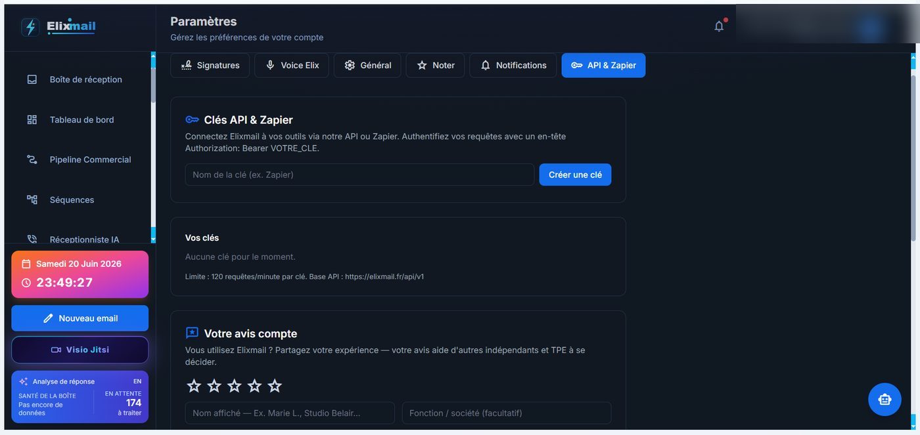Start a Visio Jitsi meeting
Image resolution: width=920 pixels, height=435 pixels.
pyautogui.click(x=80, y=350)
